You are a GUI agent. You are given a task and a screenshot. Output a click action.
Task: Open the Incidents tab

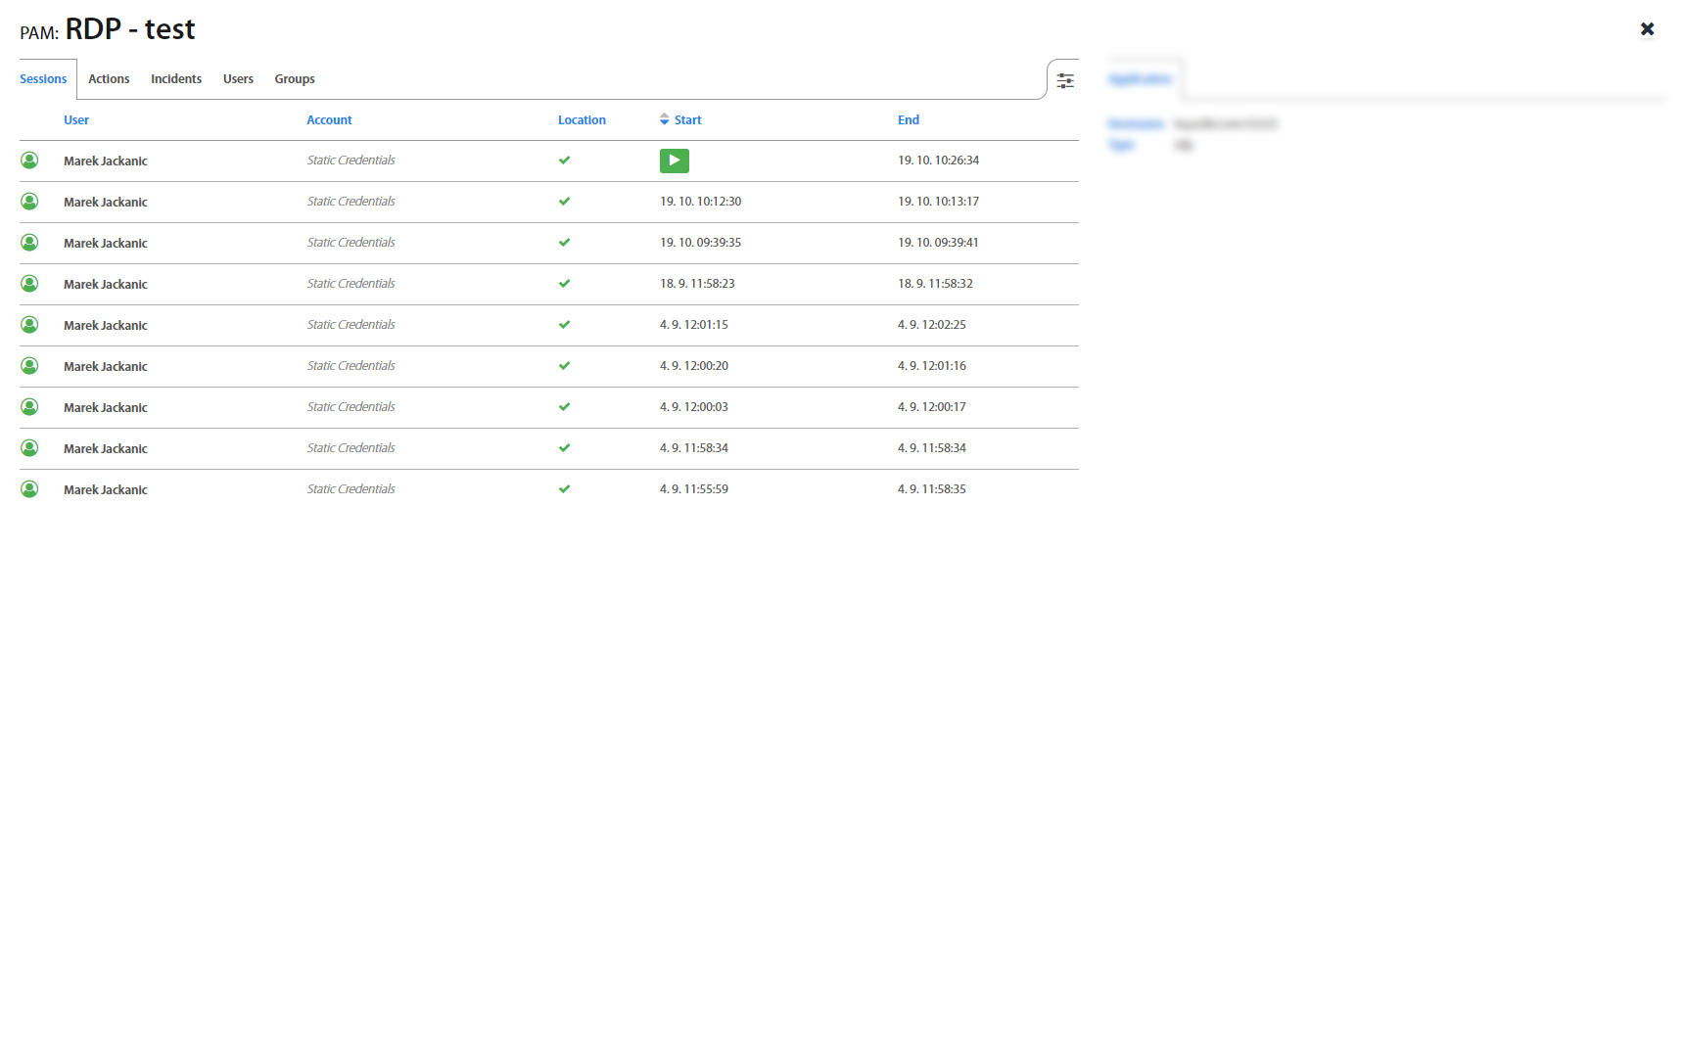[x=176, y=79]
